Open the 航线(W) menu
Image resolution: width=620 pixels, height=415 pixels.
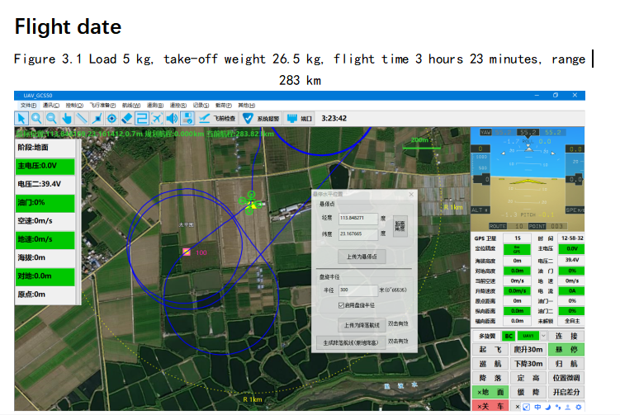(131, 106)
